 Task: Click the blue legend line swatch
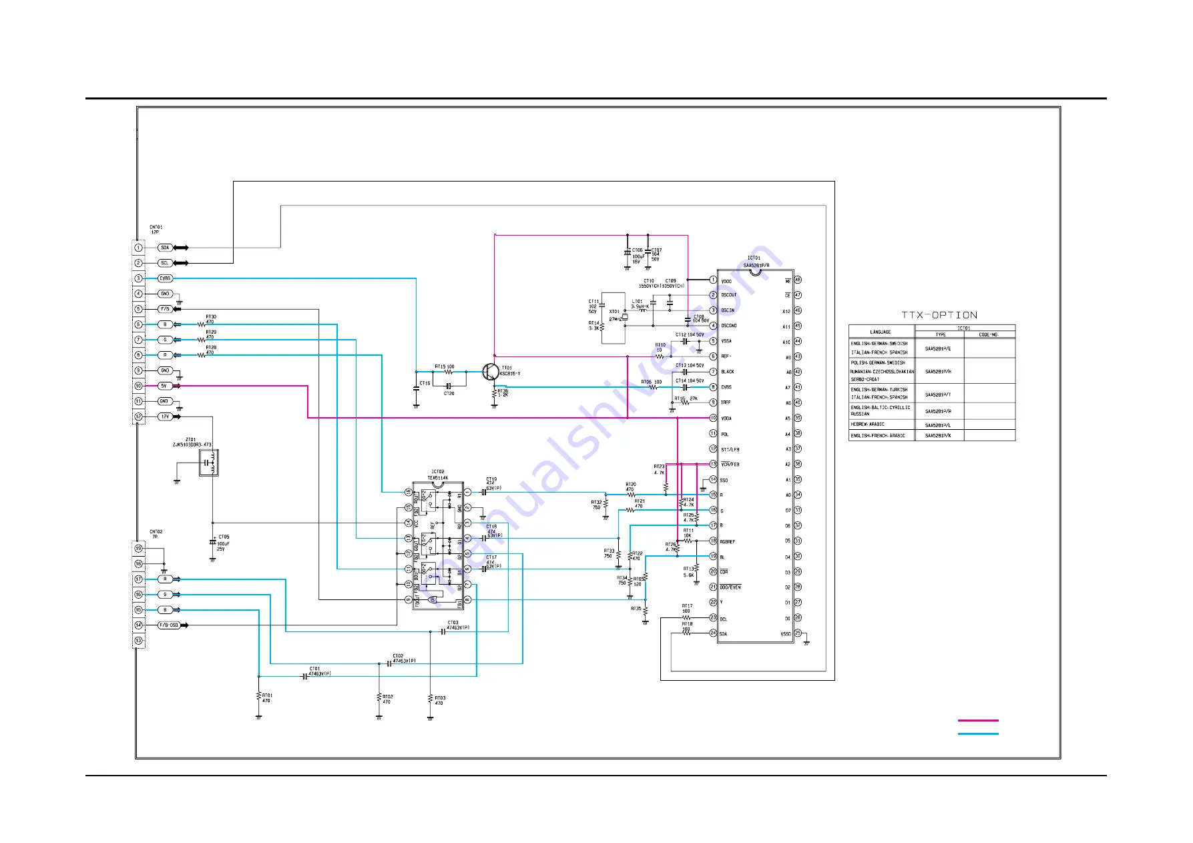coord(978,734)
